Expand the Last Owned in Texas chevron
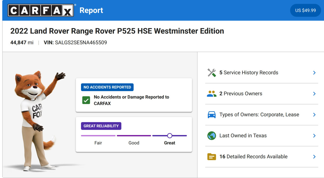The width and height of the screenshot is (324, 178). [314, 136]
